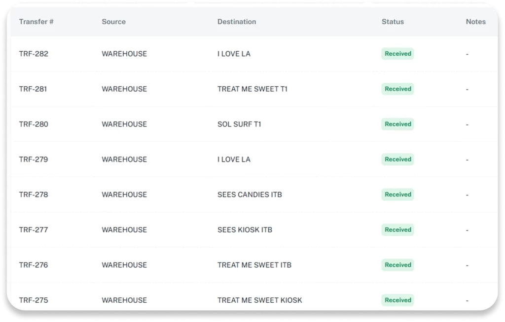505x322 pixels.
Task: Click Received status badge for TRF-282
Action: 397,54
